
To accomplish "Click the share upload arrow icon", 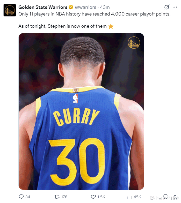I will click(175, 197).
